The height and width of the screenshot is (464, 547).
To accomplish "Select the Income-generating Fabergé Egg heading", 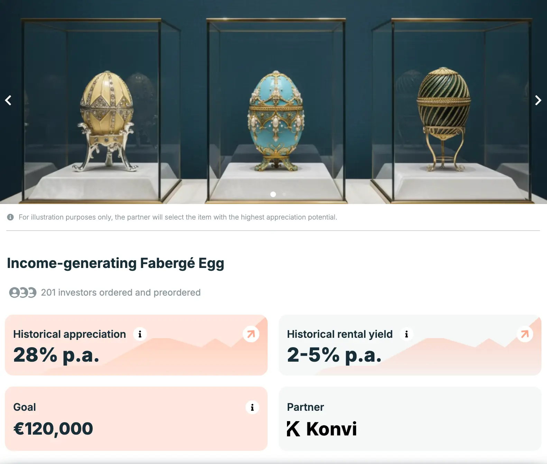I will point(115,263).
